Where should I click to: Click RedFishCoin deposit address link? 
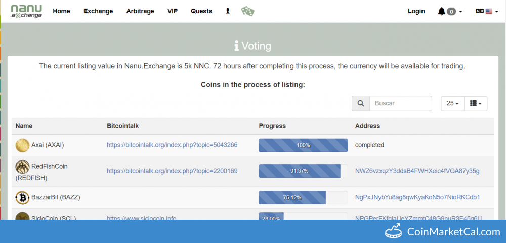coord(417,171)
